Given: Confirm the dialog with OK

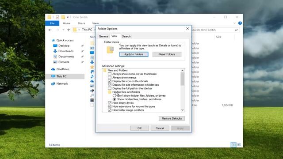Looking at the screenshot, I should click(140, 128).
